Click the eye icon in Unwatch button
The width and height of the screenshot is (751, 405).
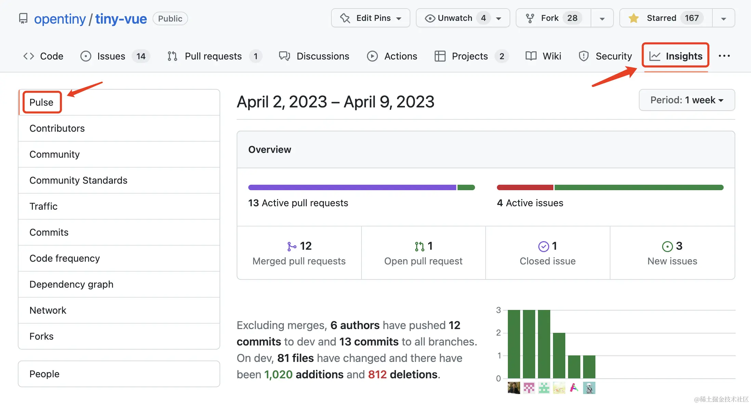tap(430, 18)
